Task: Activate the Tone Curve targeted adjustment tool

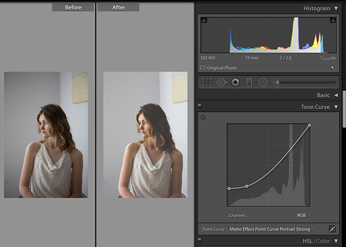Action: [203, 118]
